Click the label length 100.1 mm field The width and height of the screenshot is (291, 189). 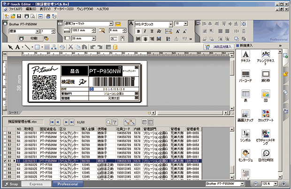[x=82, y=30]
